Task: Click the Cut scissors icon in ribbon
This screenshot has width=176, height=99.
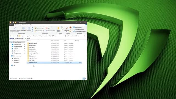Action: (32, 28)
